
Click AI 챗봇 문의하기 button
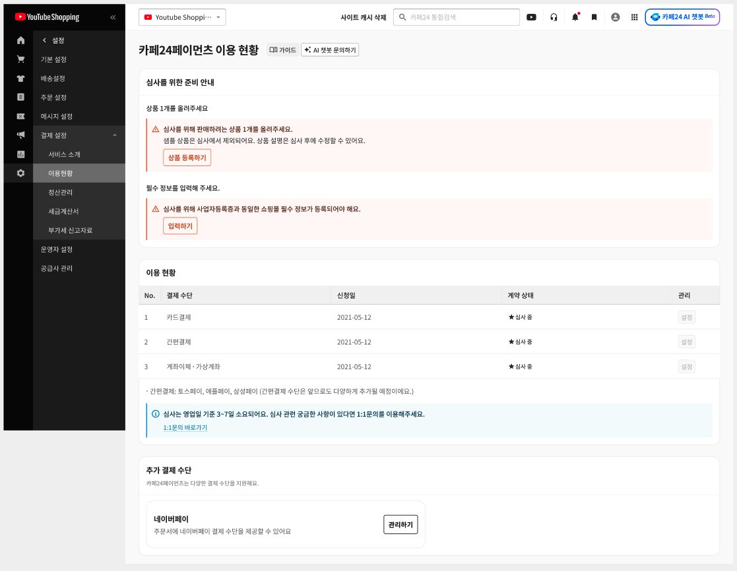[x=330, y=49]
